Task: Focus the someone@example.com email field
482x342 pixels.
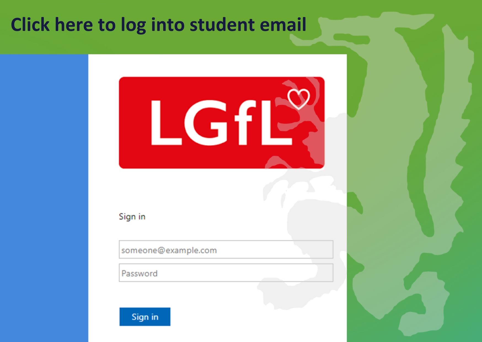Action: (x=226, y=250)
